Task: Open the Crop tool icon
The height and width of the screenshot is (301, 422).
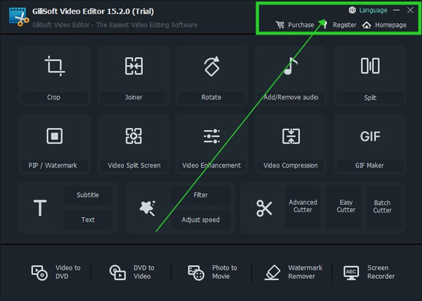Action: click(55, 66)
